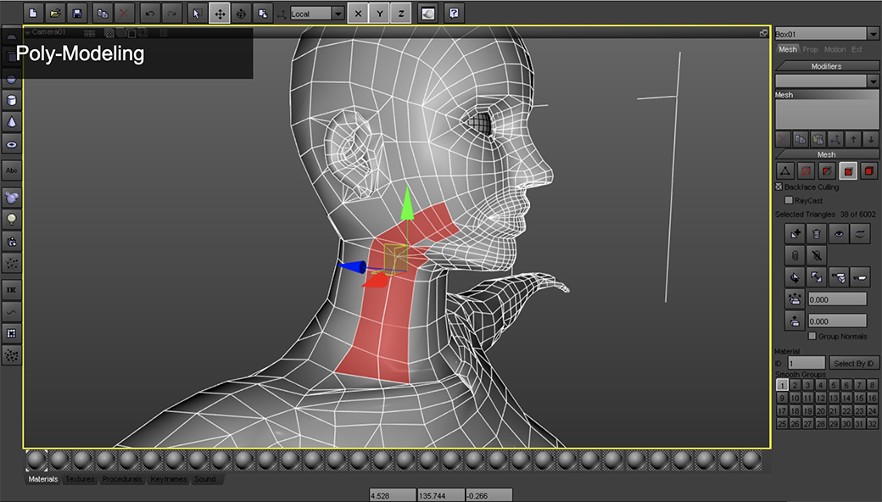
Task: Switch to the Motion tab
Action: click(x=835, y=49)
